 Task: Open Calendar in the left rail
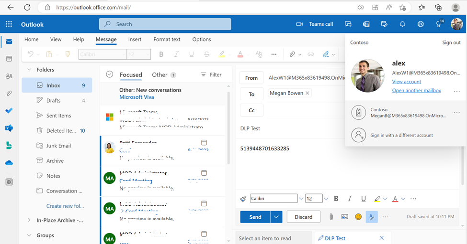(9, 59)
